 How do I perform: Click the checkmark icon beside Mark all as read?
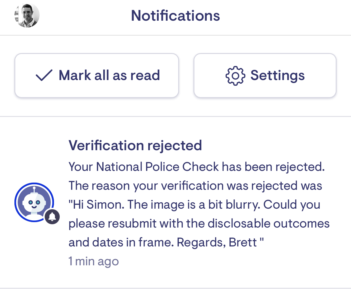point(44,75)
